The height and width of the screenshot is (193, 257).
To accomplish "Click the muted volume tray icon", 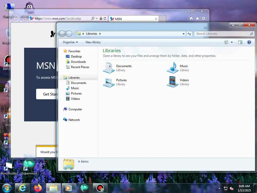I will (232, 188).
